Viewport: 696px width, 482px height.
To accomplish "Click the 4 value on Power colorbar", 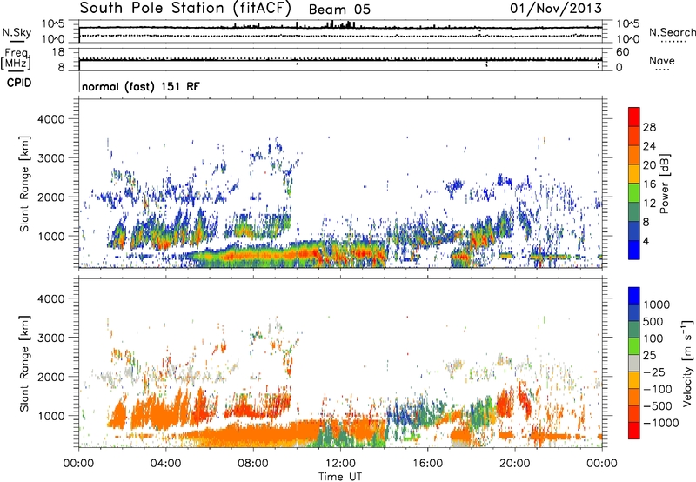I will (646, 241).
